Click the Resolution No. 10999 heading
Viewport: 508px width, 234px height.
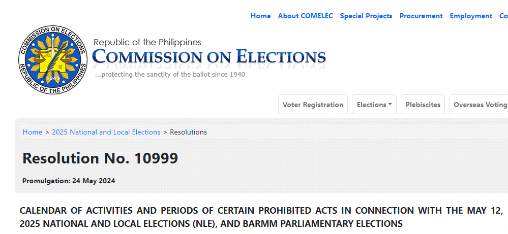click(100, 158)
